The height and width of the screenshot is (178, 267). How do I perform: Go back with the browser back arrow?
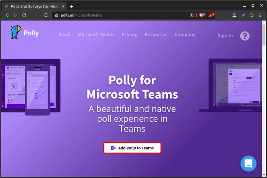pyautogui.click(x=7, y=15)
